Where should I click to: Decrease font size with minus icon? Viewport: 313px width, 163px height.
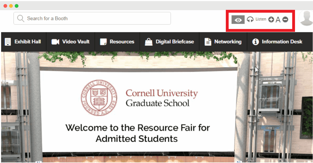tap(285, 19)
